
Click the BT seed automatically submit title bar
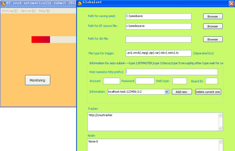(41, 3)
